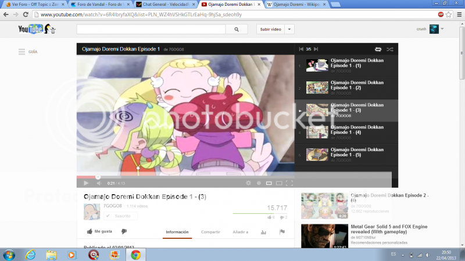The width and height of the screenshot is (465, 261).
Task: Launch Internet Explorer from taskbar
Action: 30,255
